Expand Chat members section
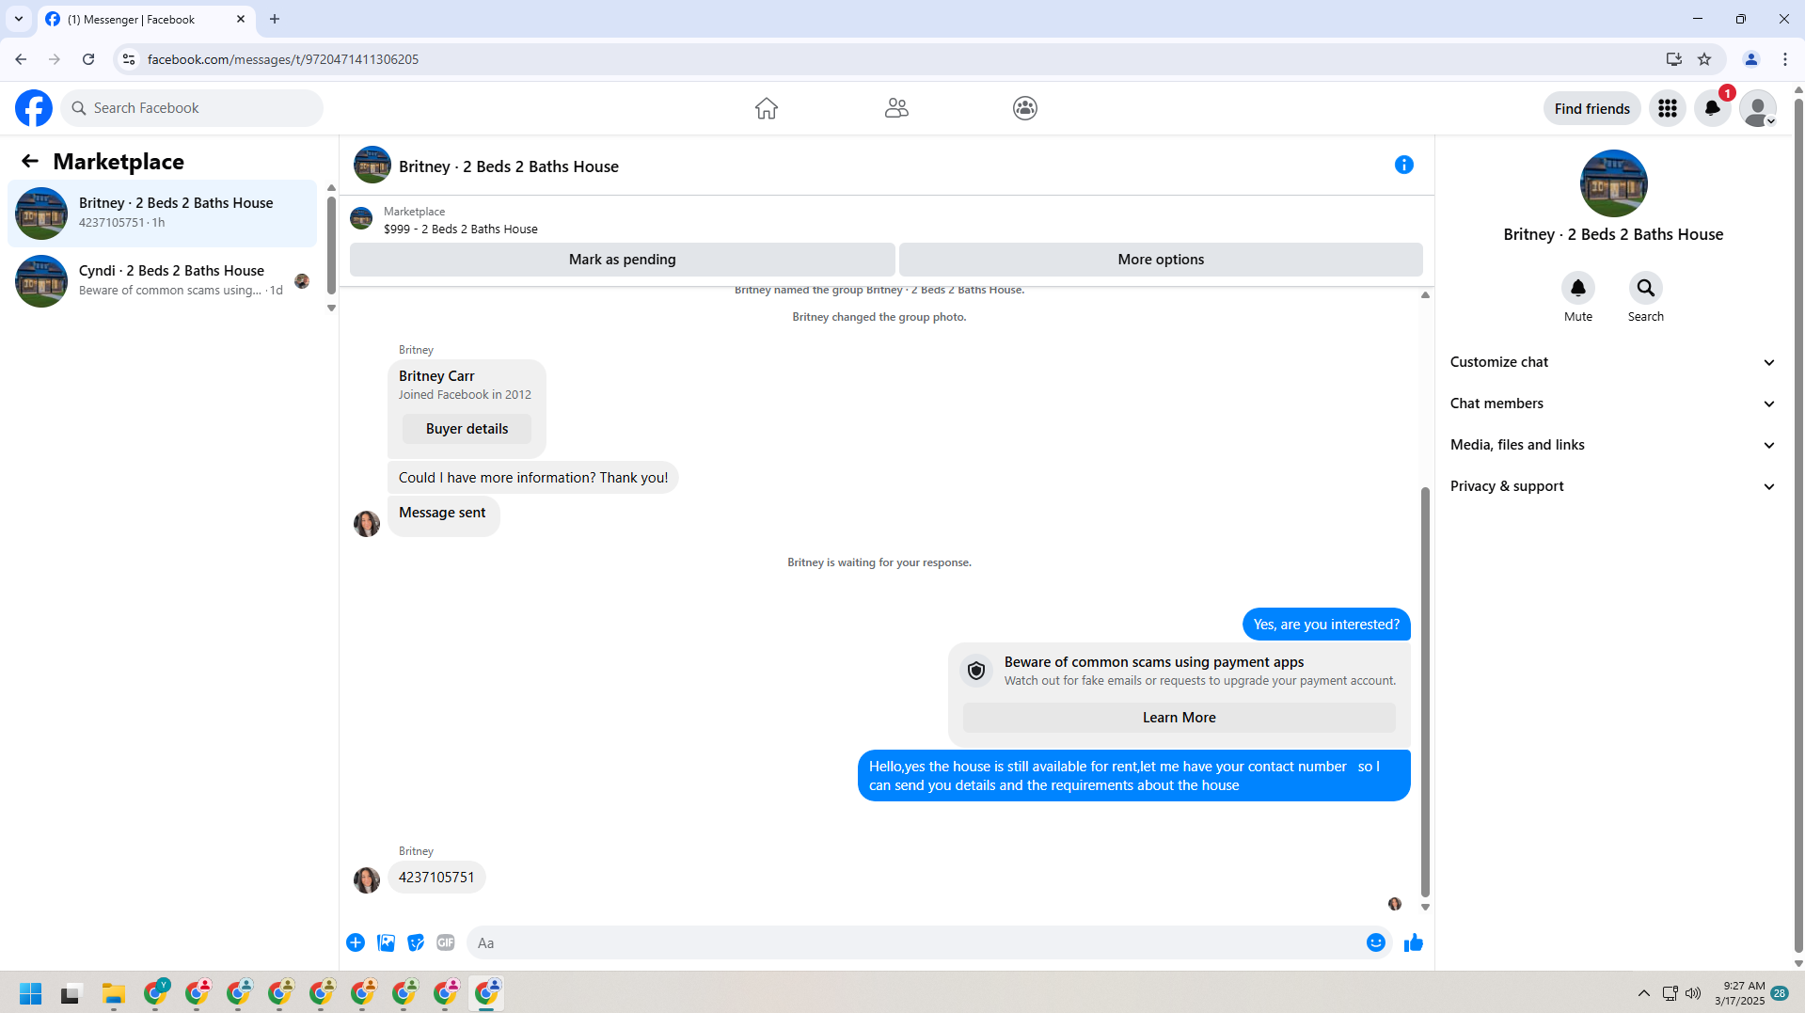The height and width of the screenshot is (1013, 1805). (x=1613, y=404)
